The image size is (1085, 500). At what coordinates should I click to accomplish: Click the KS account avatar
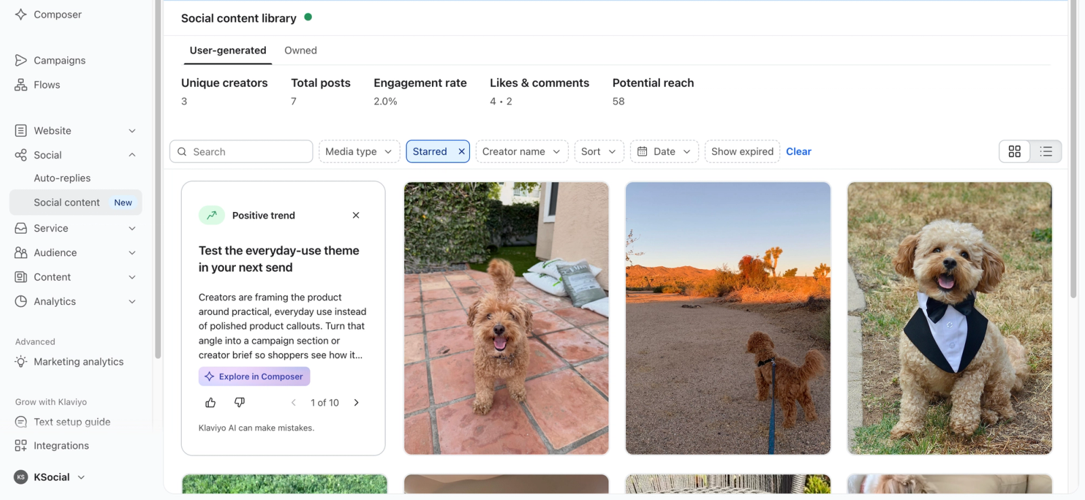pyautogui.click(x=21, y=477)
